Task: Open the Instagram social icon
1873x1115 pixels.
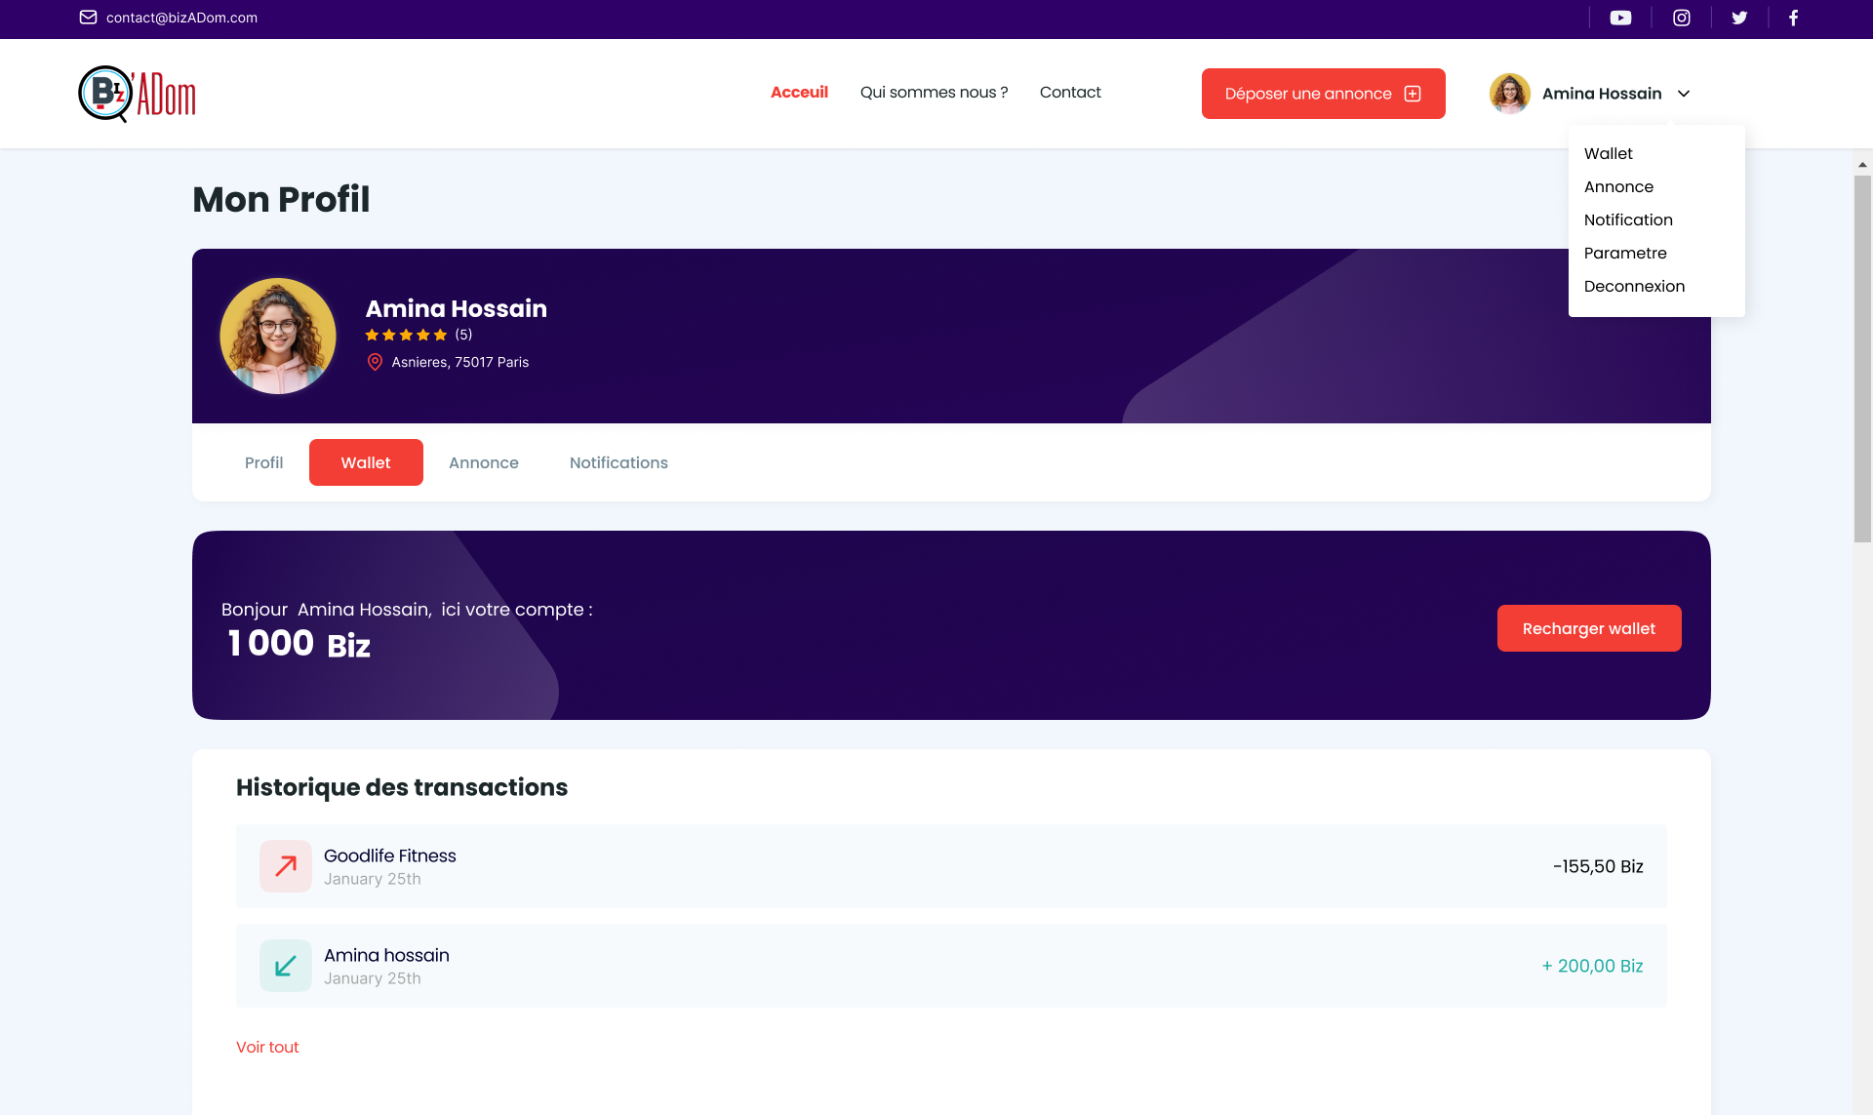Action: 1682,18
